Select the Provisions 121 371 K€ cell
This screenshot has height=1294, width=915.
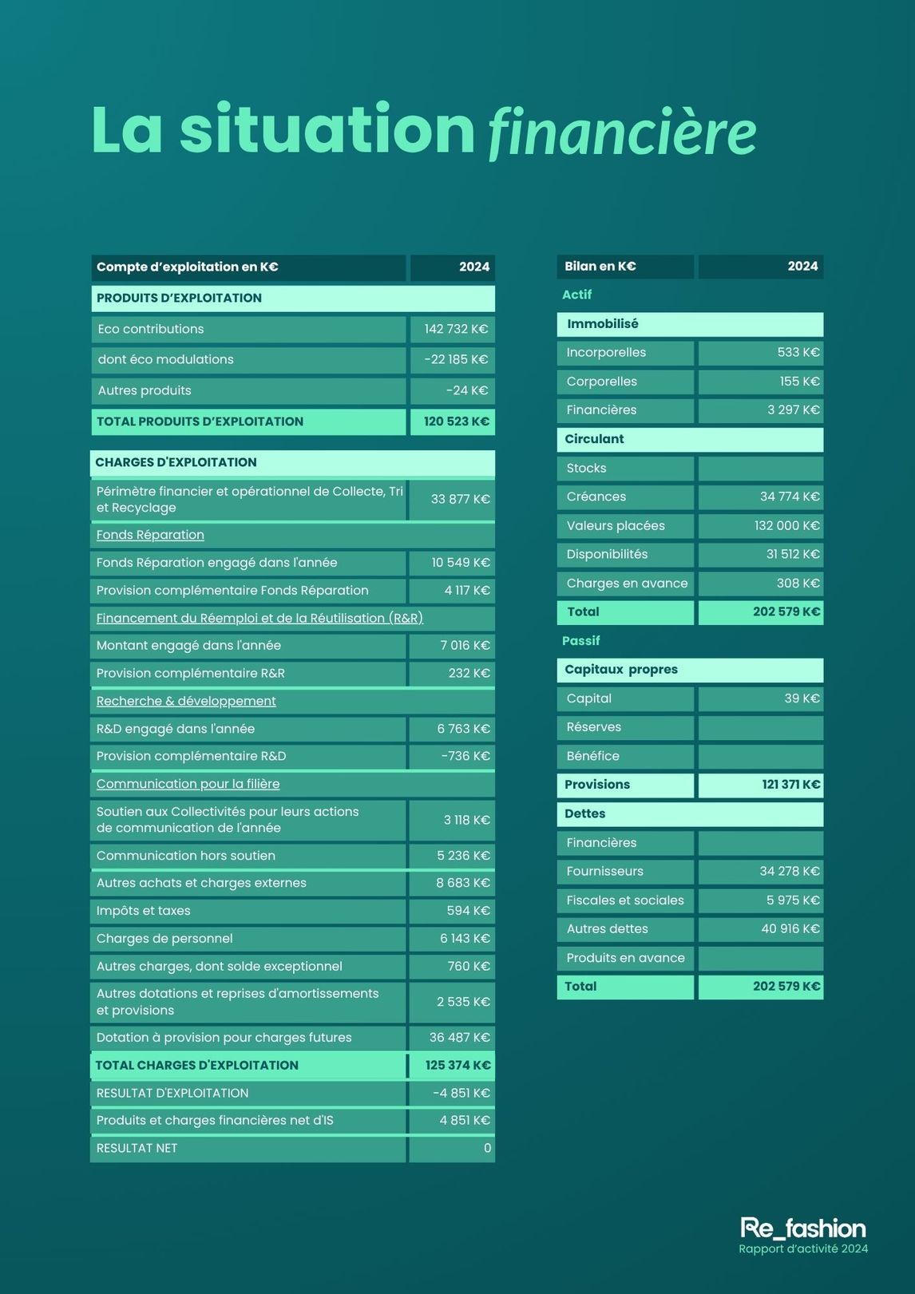coord(761,785)
